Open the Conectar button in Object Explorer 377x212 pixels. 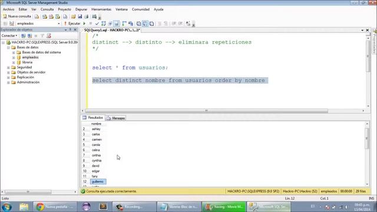[x=9, y=36]
